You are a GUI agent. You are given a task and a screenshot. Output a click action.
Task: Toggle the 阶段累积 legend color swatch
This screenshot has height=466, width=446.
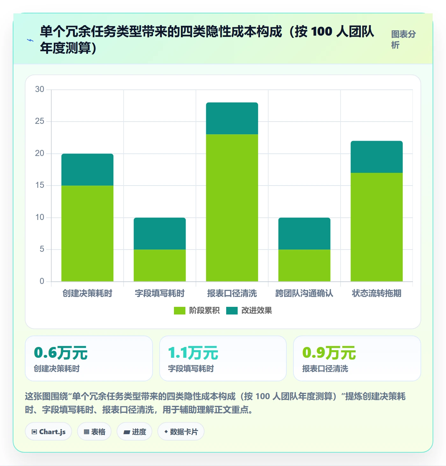[x=179, y=311]
